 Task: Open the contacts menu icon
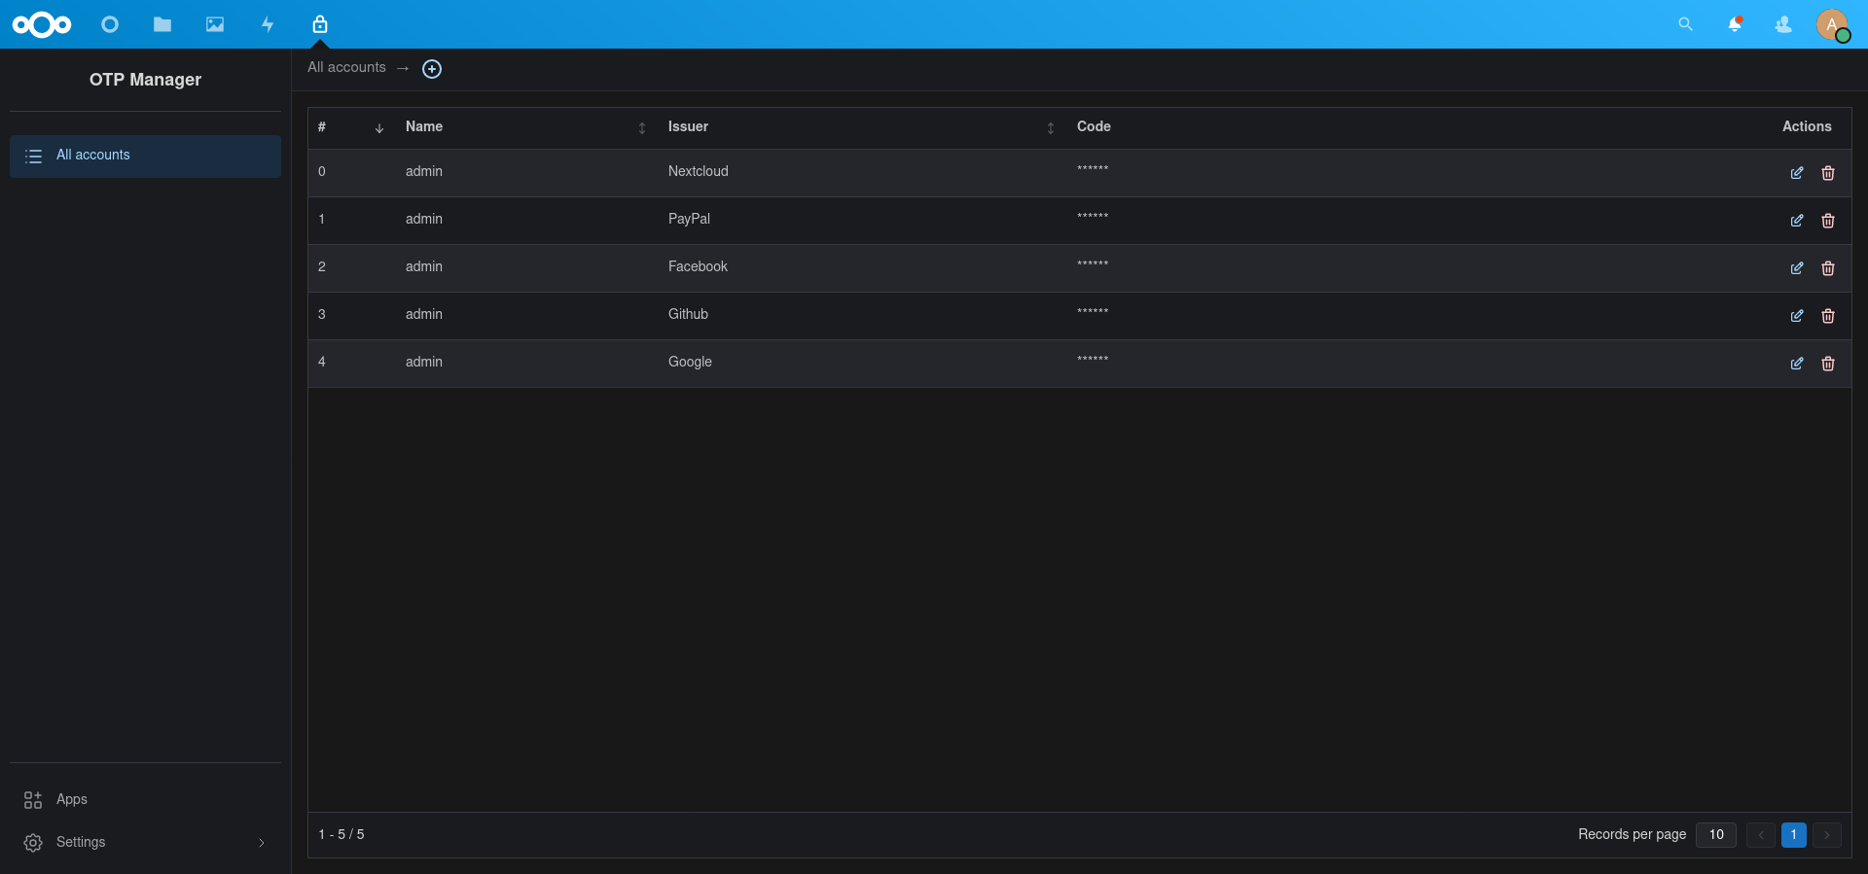click(1783, 24)
